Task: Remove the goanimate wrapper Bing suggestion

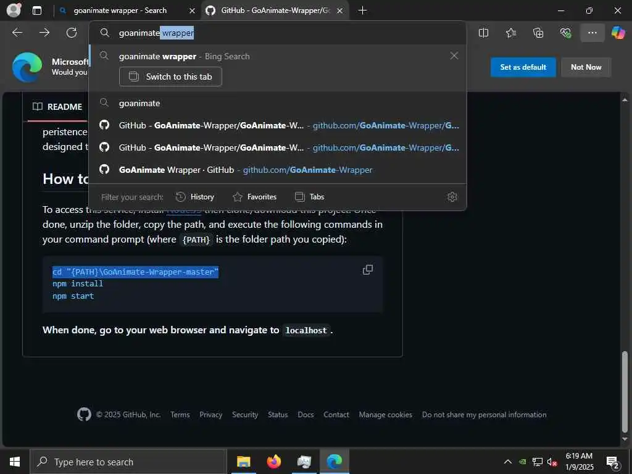Action: point(454,56)
